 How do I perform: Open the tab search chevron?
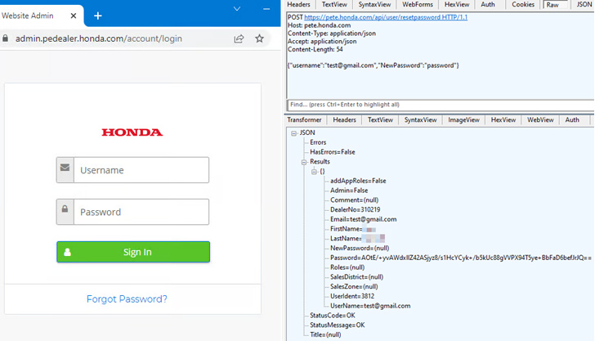[x=237, y=9]
